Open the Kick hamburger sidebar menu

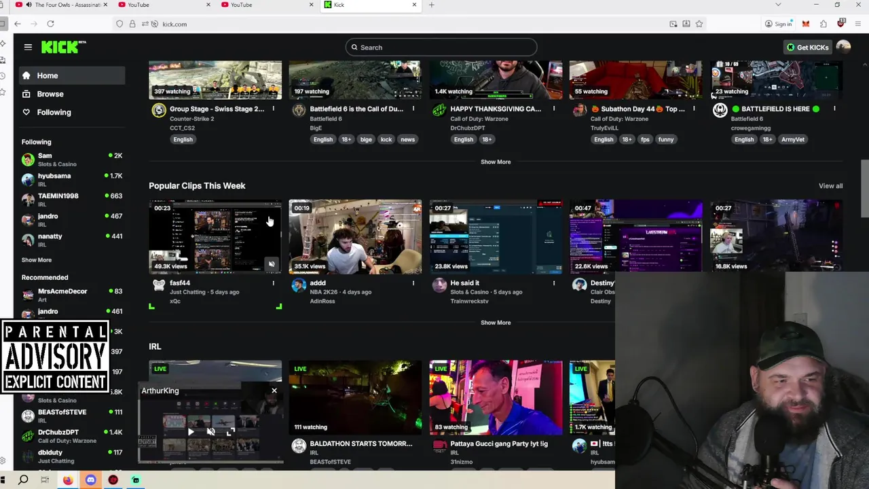28,47
